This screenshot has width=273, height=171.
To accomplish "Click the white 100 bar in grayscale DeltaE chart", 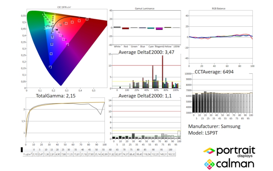I will click(179, 135).
